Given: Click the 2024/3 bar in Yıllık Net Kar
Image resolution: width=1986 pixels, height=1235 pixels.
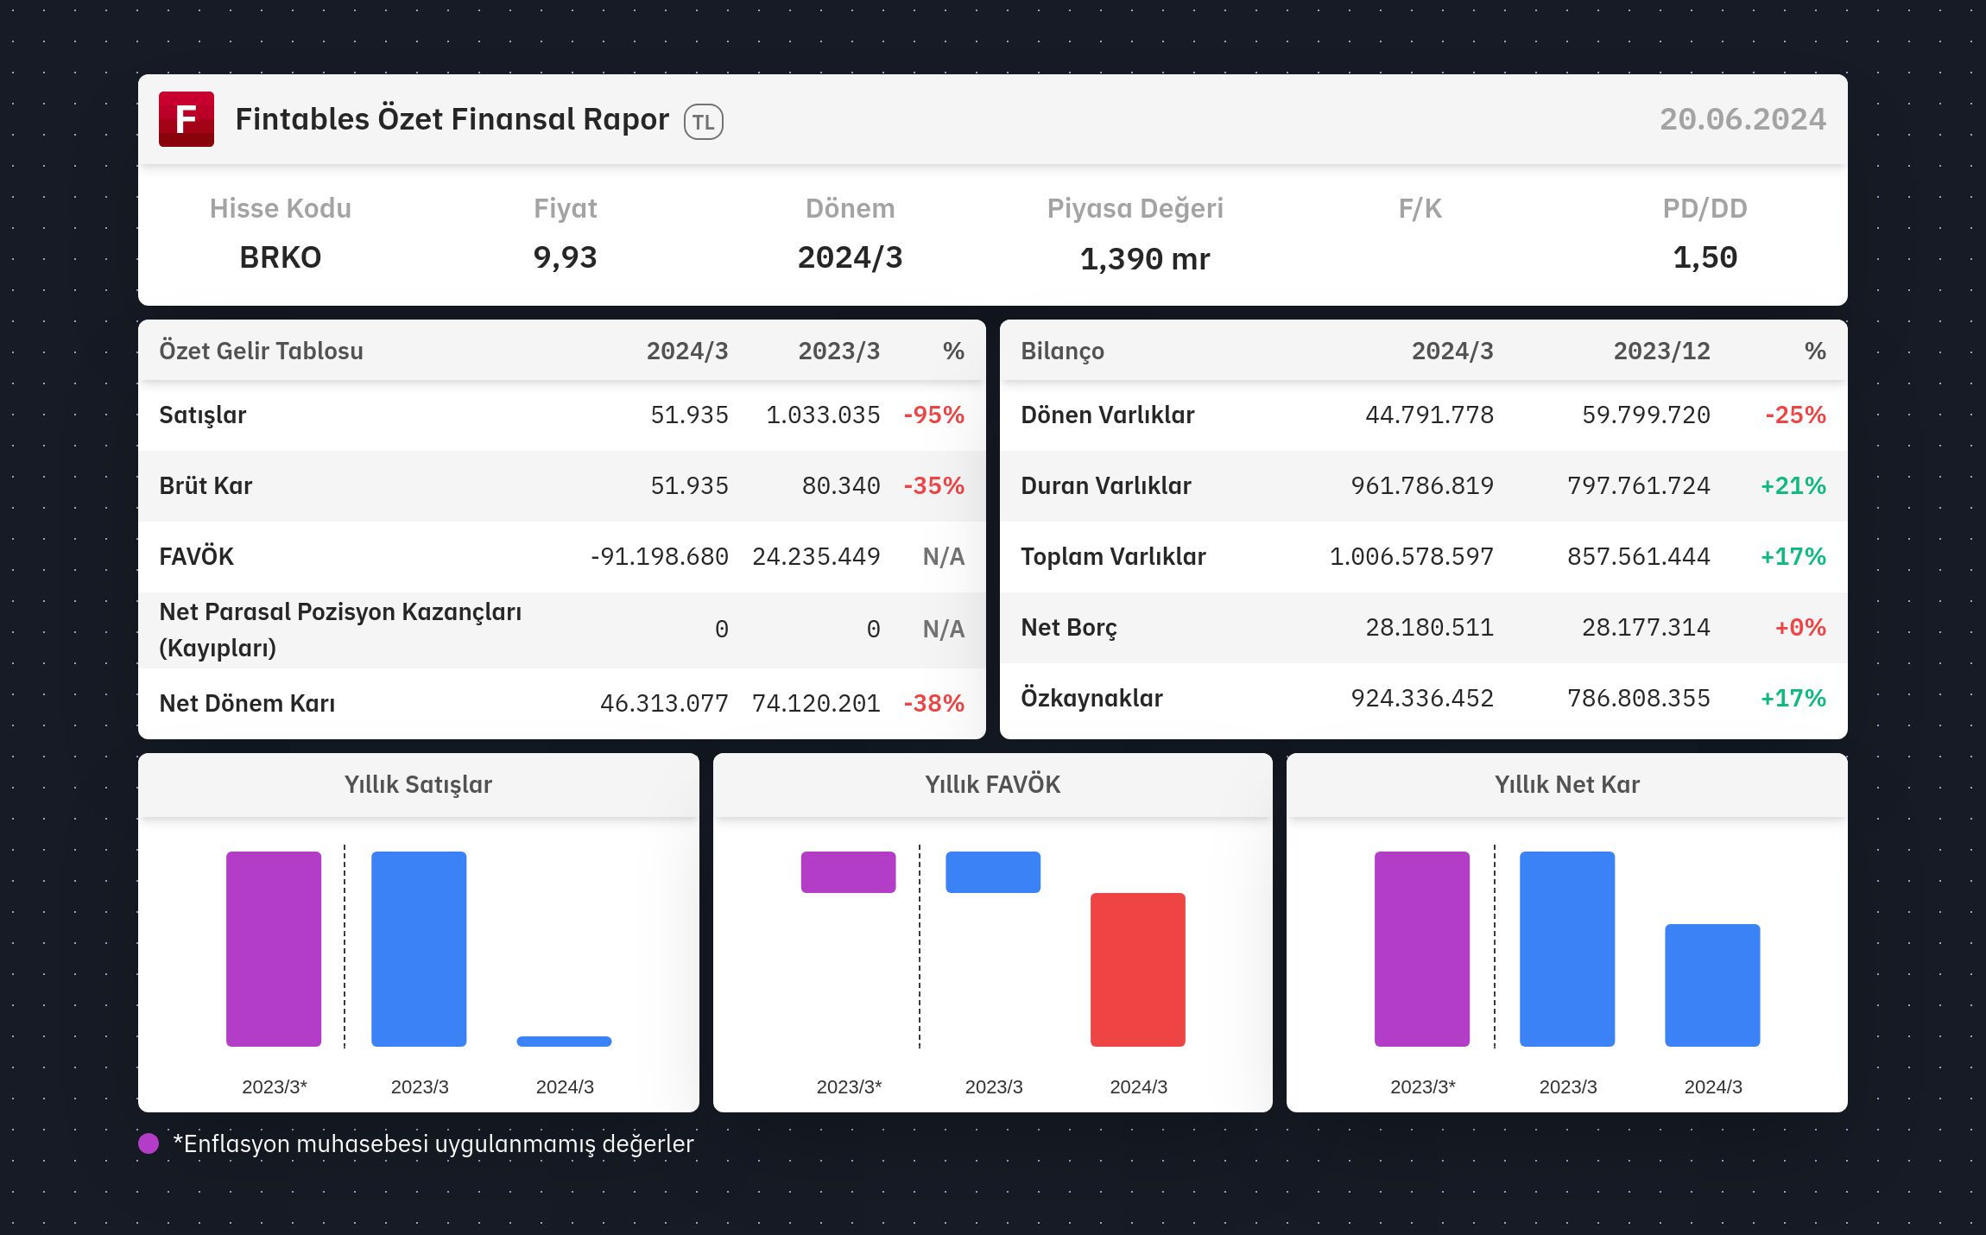Looking at the screenshot, I should [x=1712, y=985].
